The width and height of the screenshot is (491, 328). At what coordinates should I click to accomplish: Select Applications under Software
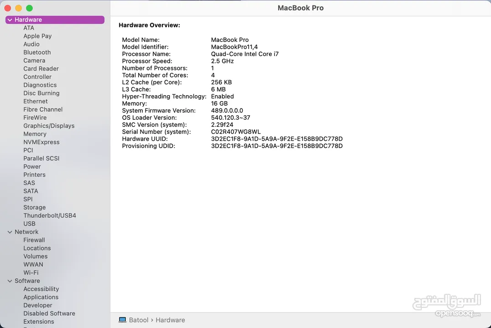[x=41, y=297]
